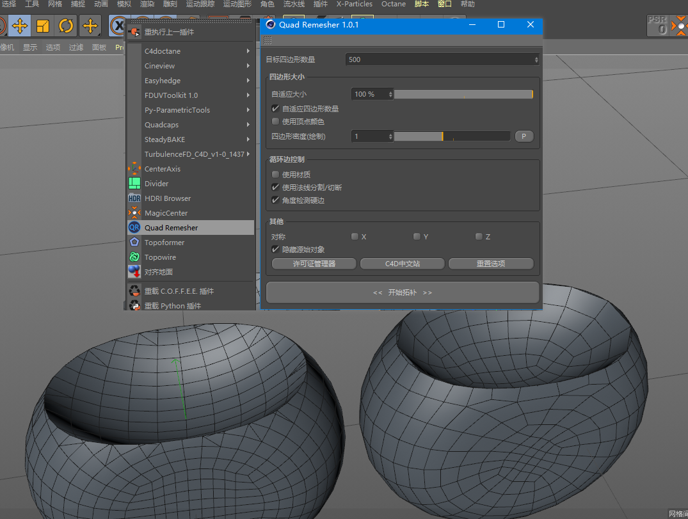
Task: Toggle the X-axis lock icon
Action: coord(118,26)
